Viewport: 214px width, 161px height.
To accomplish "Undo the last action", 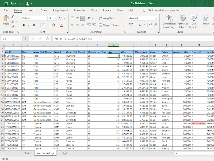I will point(12,3).
